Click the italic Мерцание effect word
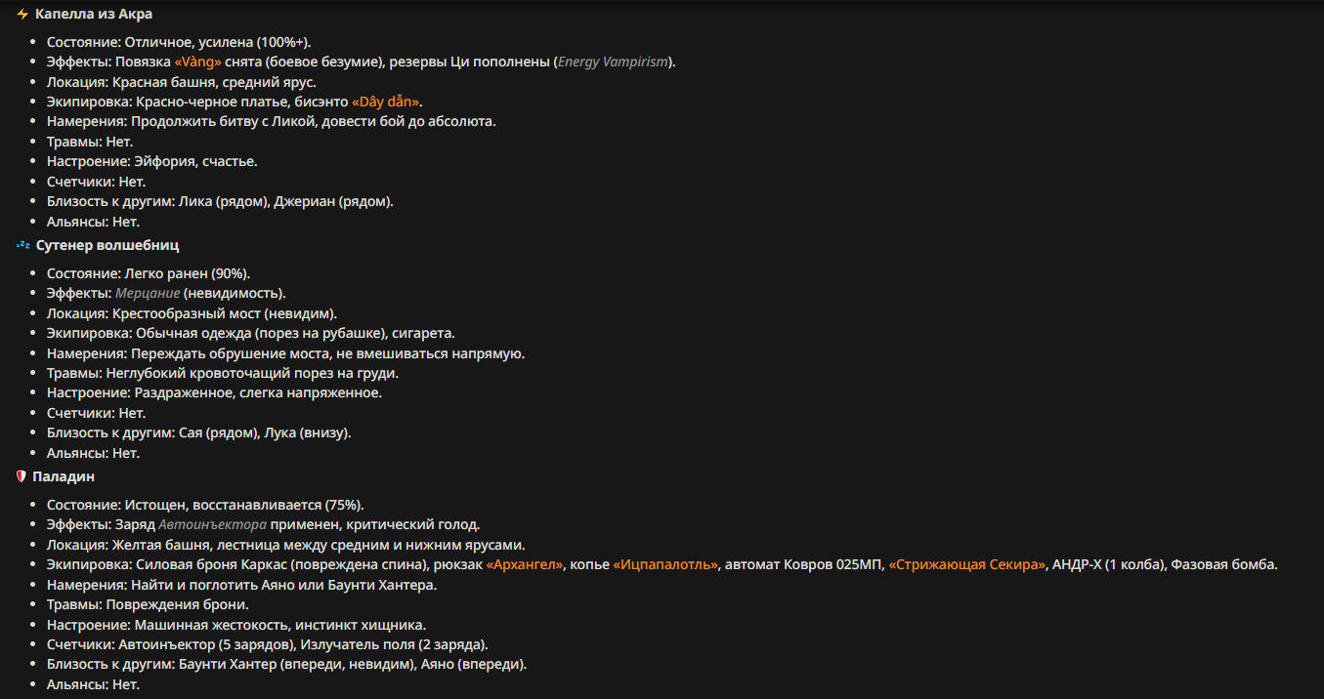The image size is (1324, 699). pos(148,293)
